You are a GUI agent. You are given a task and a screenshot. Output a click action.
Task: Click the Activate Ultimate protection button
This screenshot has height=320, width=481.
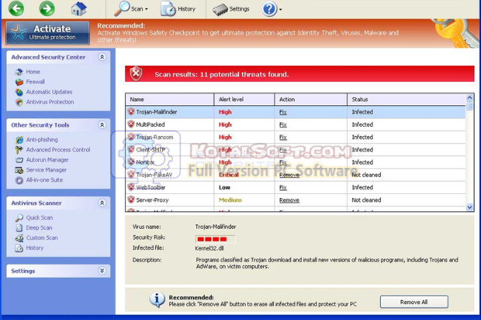pyautogui.click(x=47, y=33)
